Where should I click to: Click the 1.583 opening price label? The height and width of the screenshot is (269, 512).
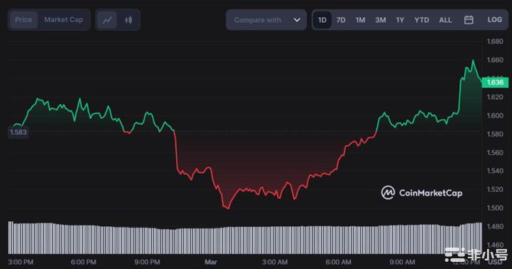tap(19, 132)
